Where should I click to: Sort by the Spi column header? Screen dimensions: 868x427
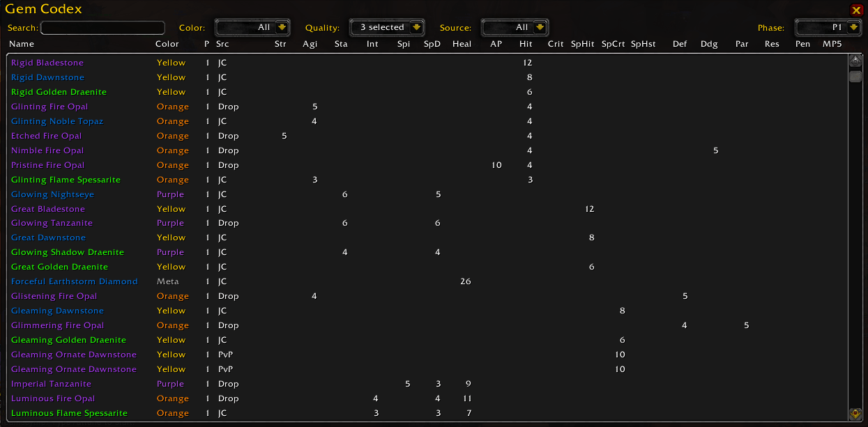tap(404, 44)
